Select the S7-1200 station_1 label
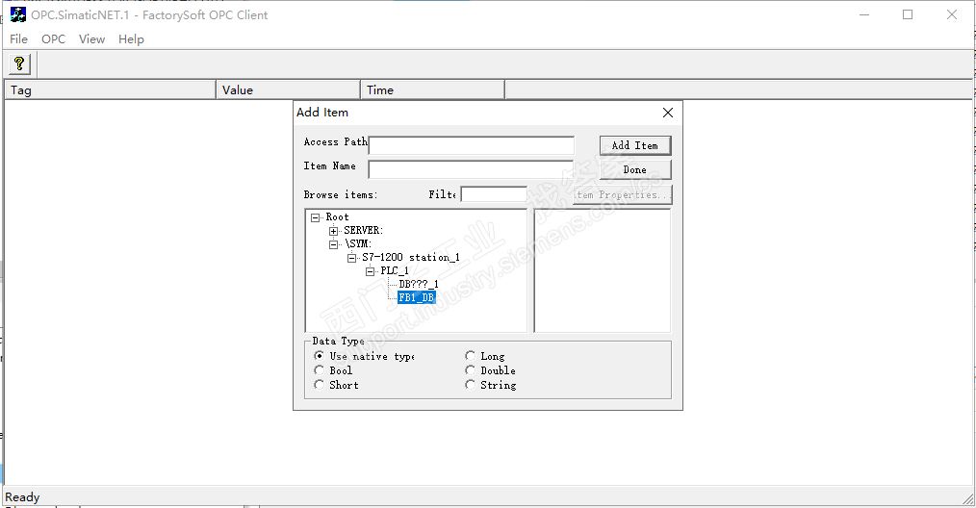 pos(411,257)
